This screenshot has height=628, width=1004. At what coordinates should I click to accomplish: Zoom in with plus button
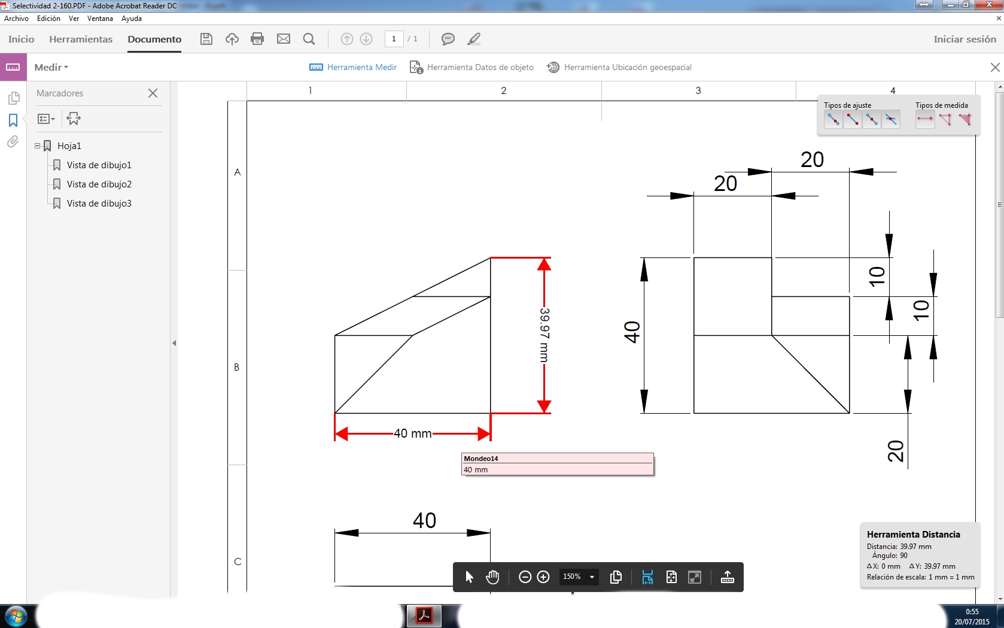[543, 577]
